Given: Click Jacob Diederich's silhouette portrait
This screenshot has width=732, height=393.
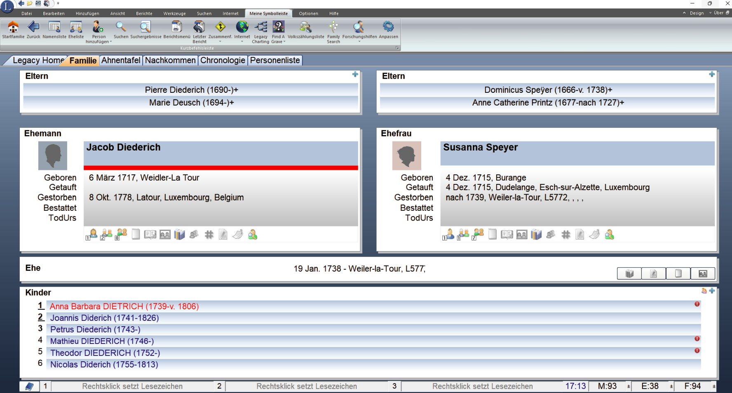Looking at the screenshot, I should (x=53, y=156).
